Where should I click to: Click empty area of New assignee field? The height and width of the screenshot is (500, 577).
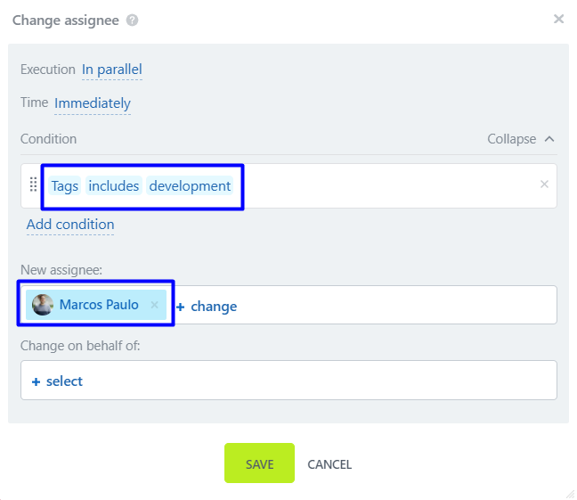(392, 306)
